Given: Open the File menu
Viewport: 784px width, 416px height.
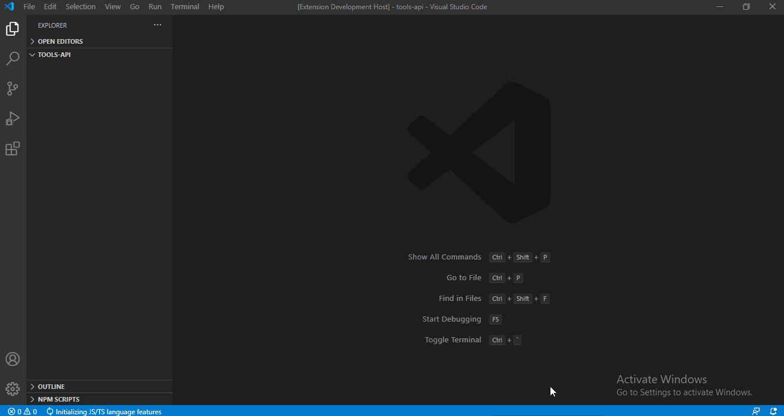Looking at the screenshot, I should 29,7.
